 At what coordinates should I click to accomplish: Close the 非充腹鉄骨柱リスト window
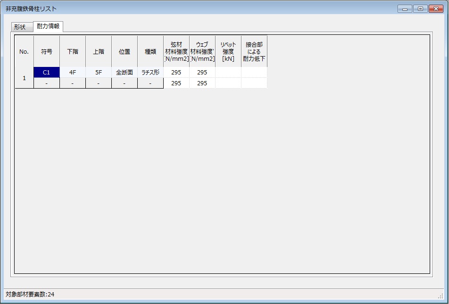pyautogui.click(x=436, y=9)
